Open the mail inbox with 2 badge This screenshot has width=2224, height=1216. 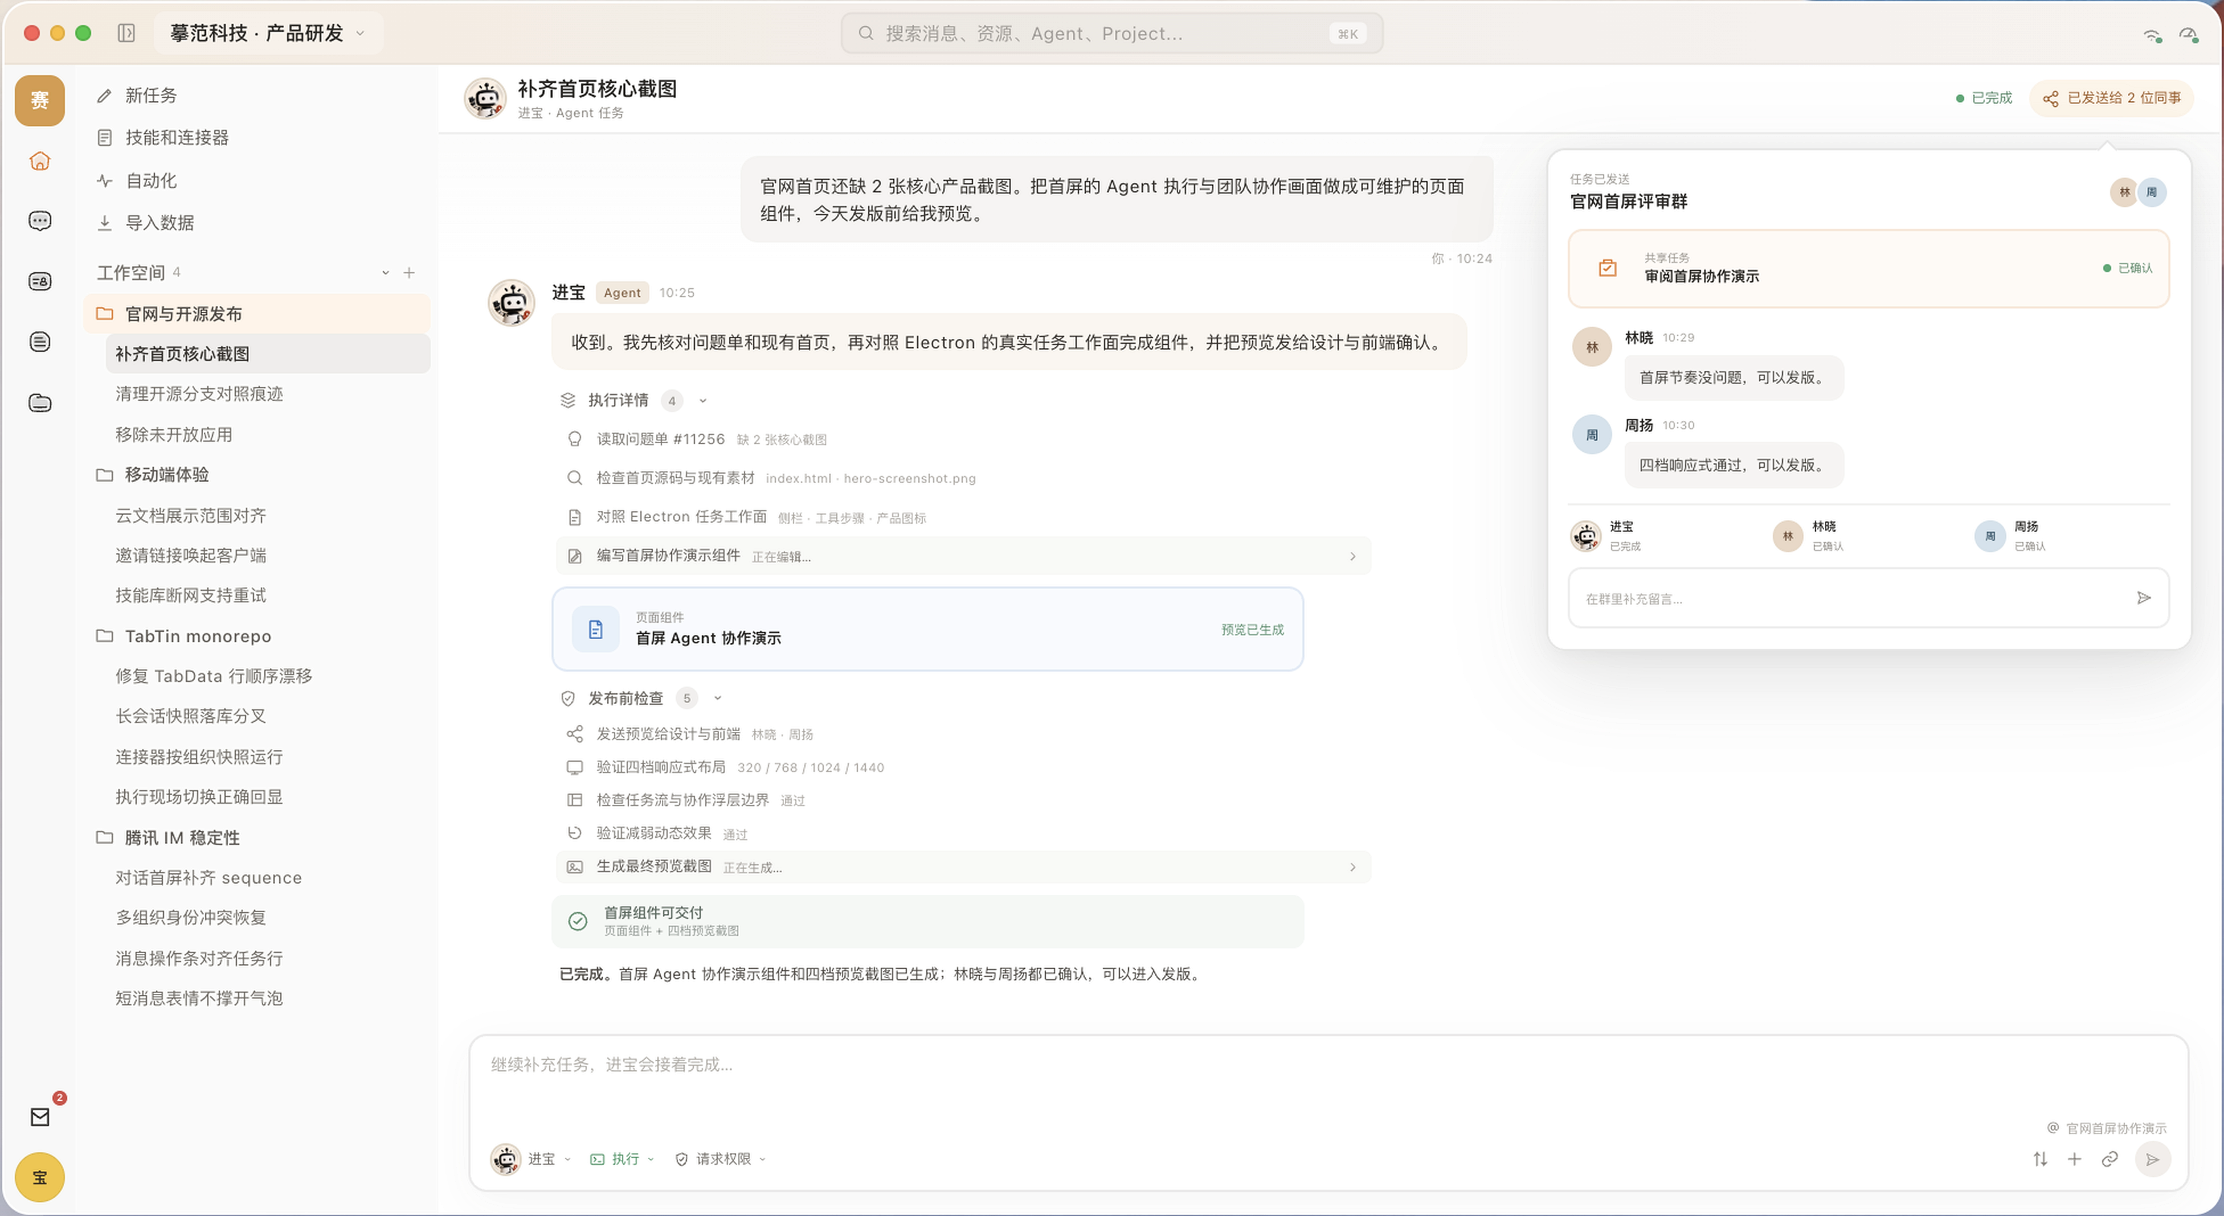(40, 1117)
